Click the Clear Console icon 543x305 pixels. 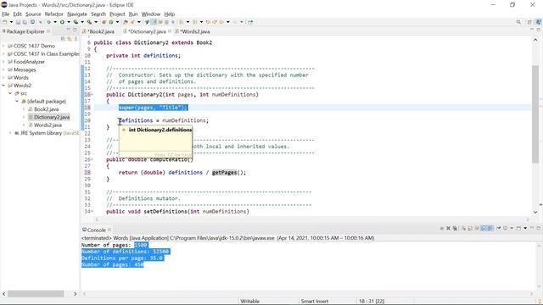click(x=463, y=228)
